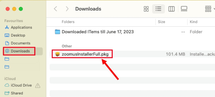
Task: Open the group-by options dropdown
Action: tap(209, 9)
